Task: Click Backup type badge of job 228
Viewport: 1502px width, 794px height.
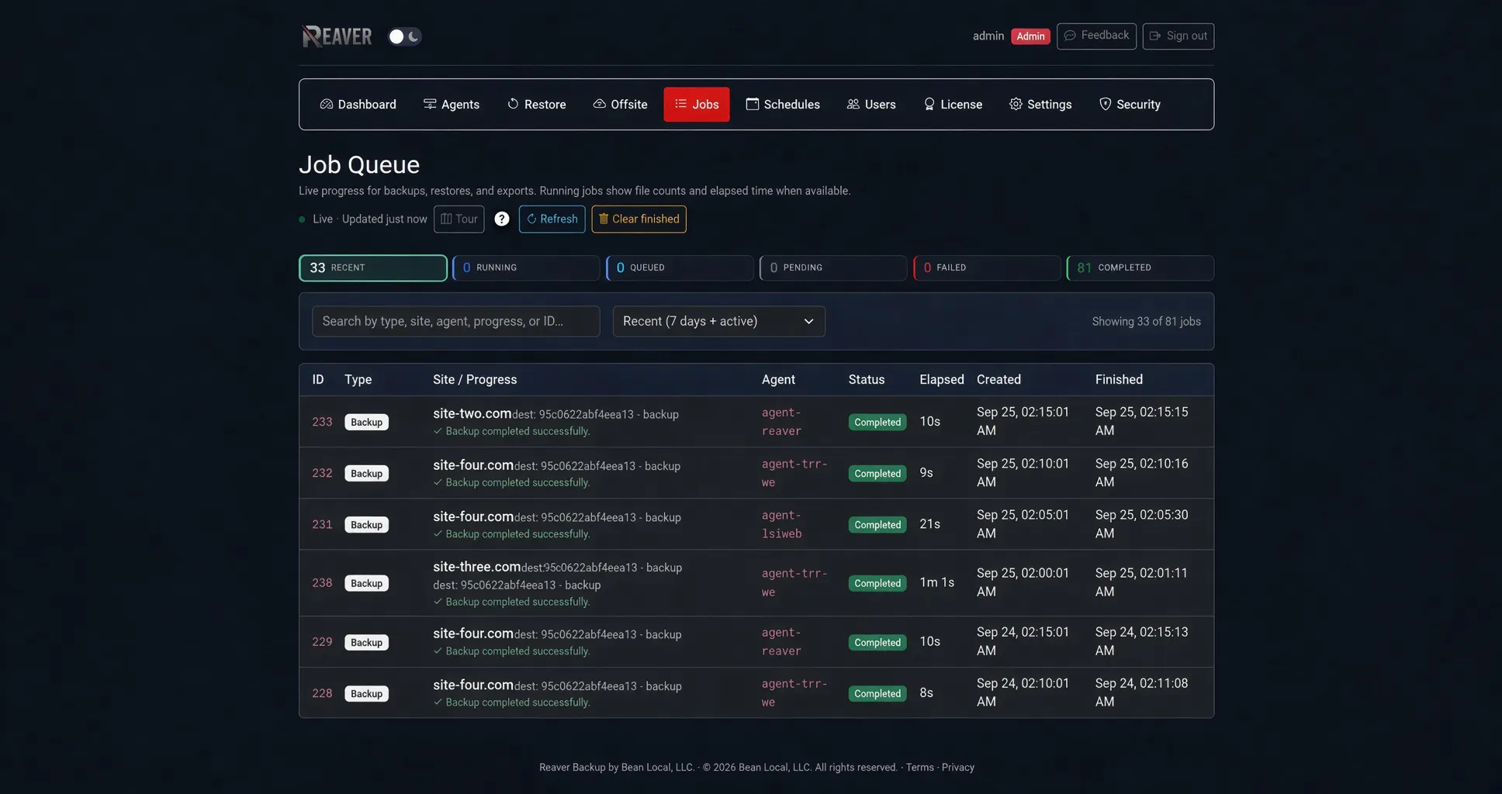Action: click(366, 694)
